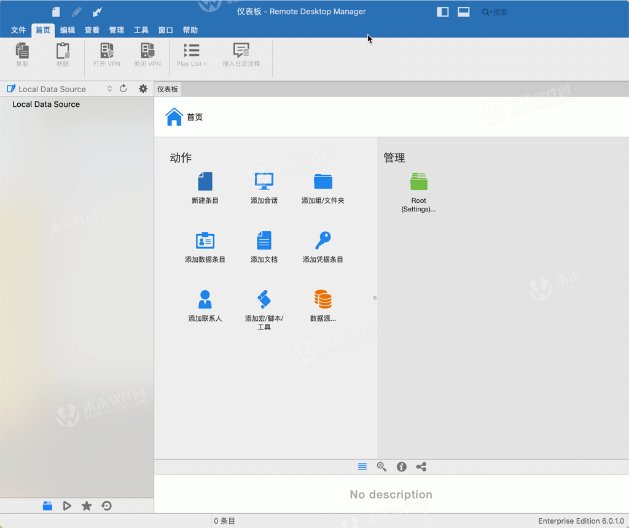The image size is (629, 528).
Task: Toggle the description list view icon
Action: (x=362, y=467)
